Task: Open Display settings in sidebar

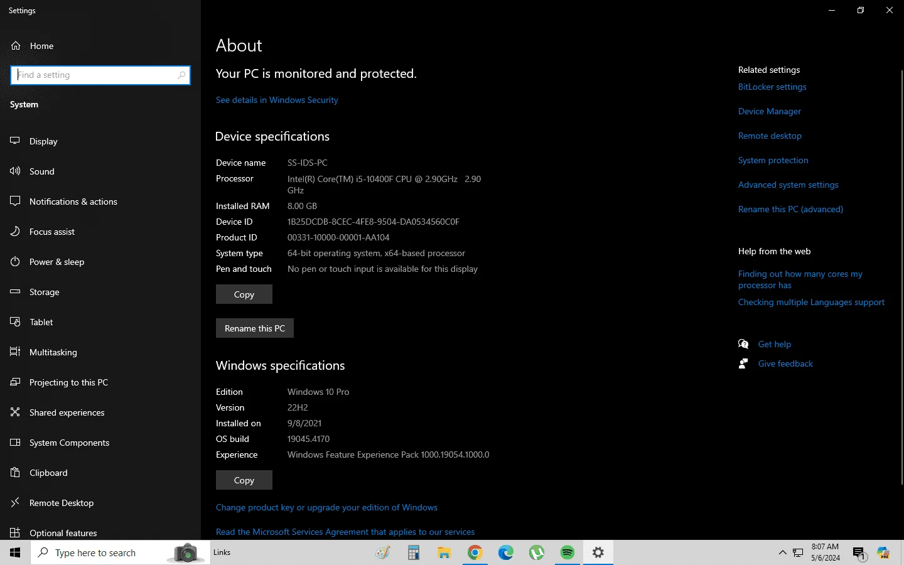Action: point(100,141)
